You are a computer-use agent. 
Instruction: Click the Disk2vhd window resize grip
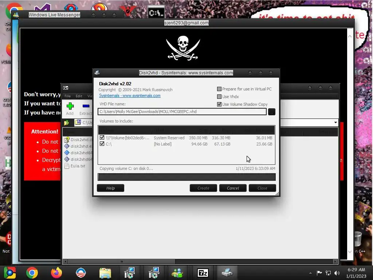click(x=277, y=194)
